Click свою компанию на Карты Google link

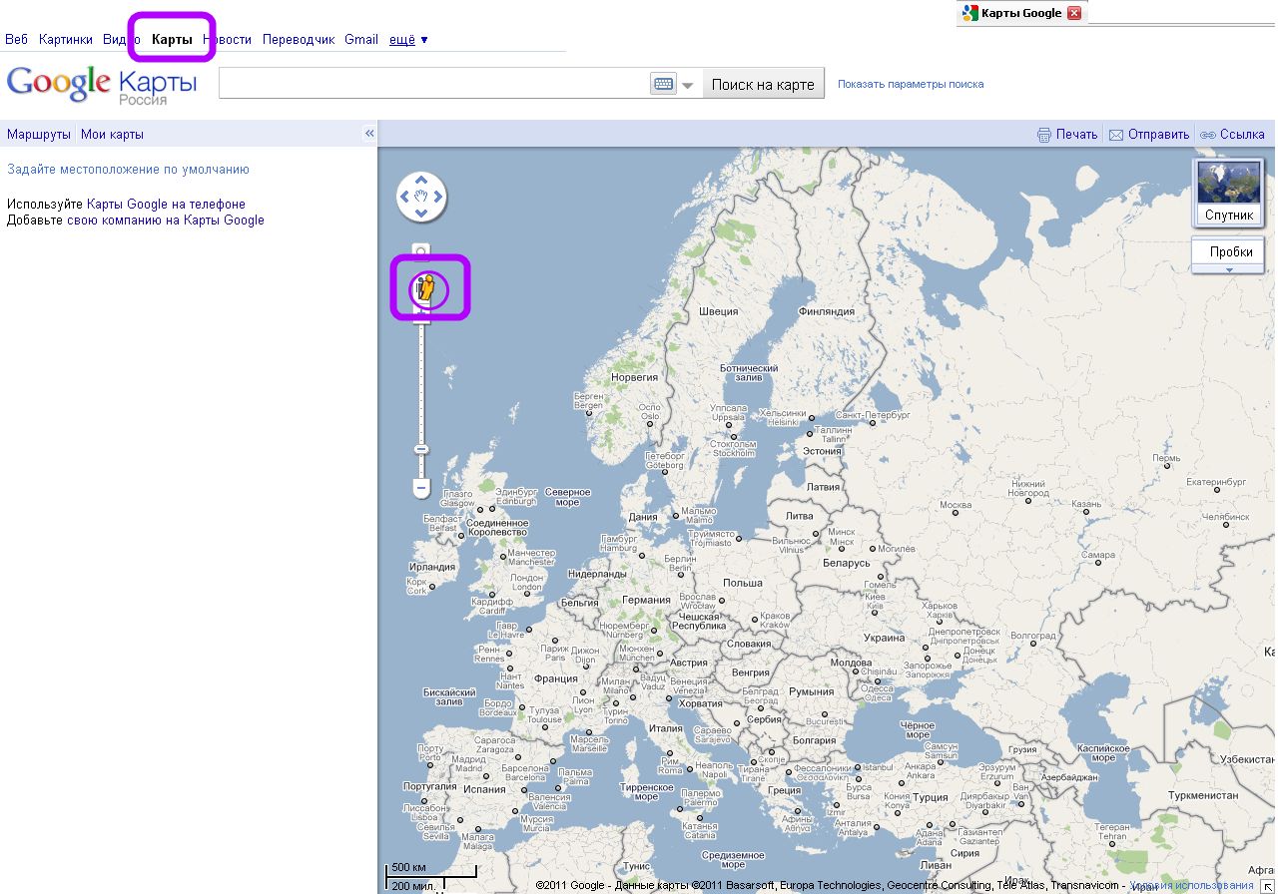(x=166, y=221)
